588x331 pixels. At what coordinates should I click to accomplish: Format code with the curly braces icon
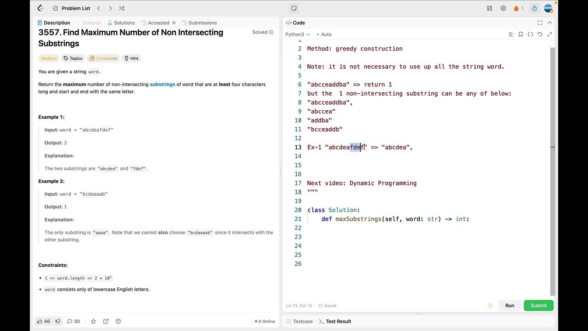coord(530,34)
